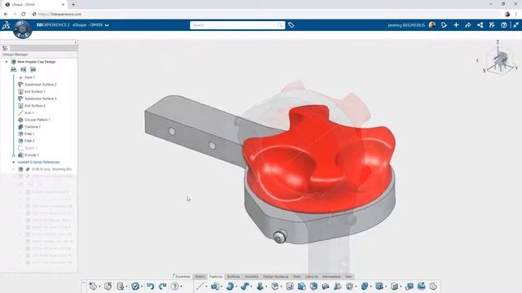Open the tag icon beside search
The height and width of the screenshot is (293, 522).
pos(291,25)
